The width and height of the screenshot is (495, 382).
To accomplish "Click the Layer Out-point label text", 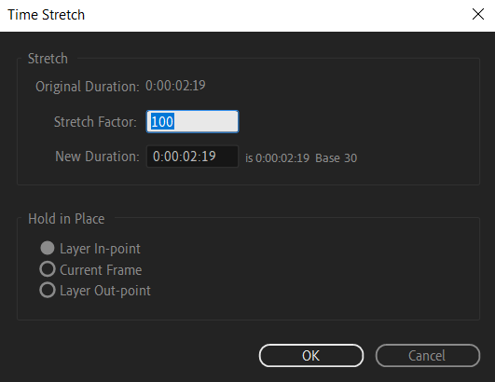I will coord(105,291).
